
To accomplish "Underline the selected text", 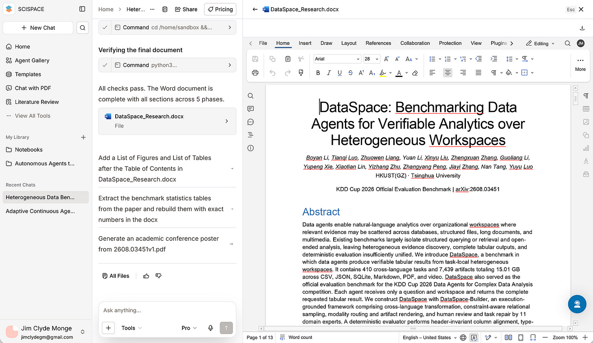I will [x=340, y=73].
